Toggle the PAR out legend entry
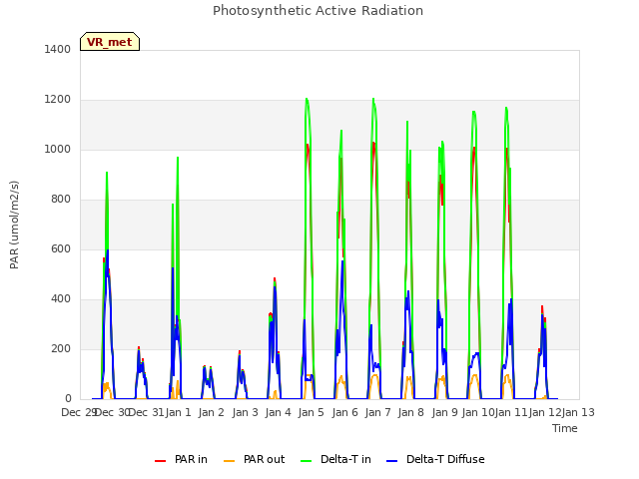The height and width of the screenshot is (479, 639). (x=254, y=459)
